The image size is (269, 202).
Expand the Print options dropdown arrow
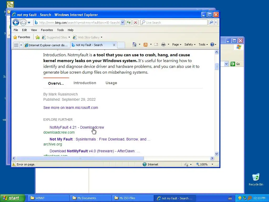[x=168, y=44]
